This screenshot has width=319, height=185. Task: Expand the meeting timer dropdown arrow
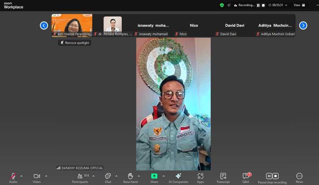coord(286,5)
